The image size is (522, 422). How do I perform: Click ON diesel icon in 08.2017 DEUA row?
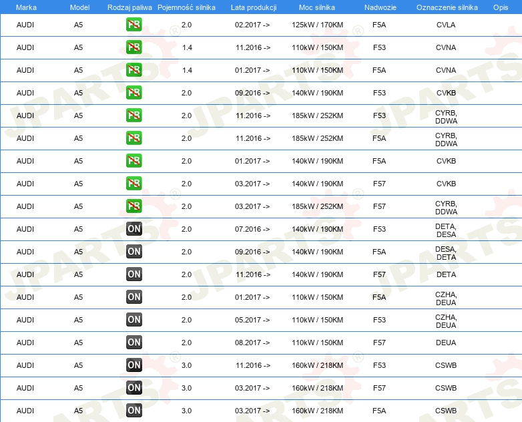click(134, 342)
